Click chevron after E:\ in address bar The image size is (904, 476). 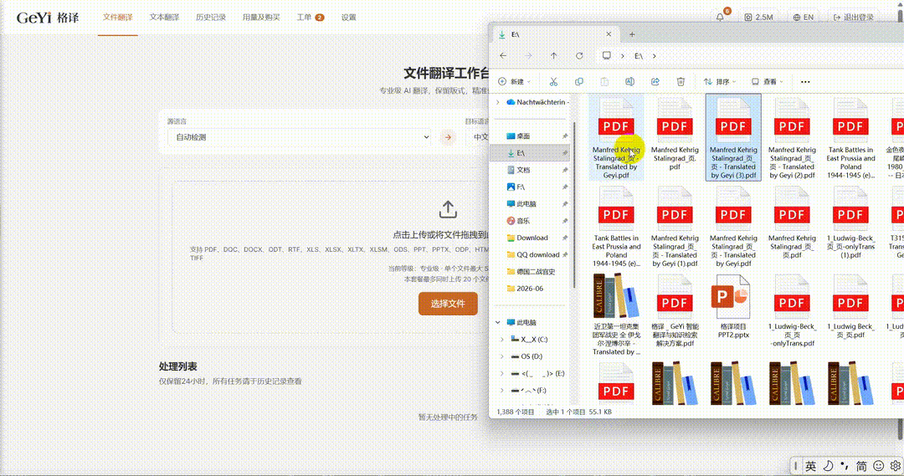(655, 56)
